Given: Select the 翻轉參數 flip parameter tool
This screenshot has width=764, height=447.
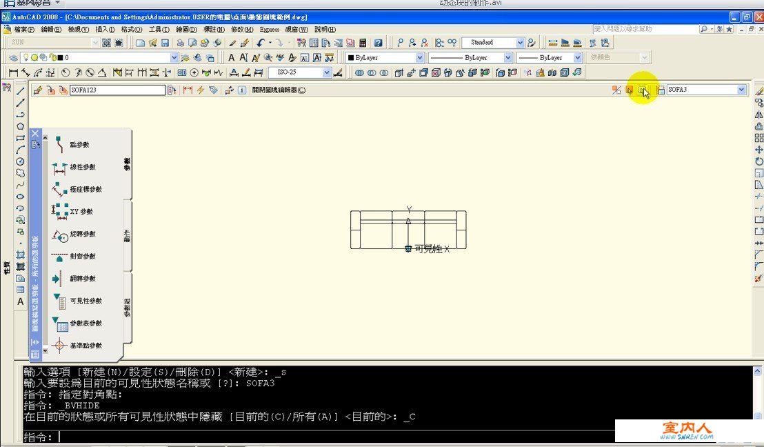Looking at the screenshot, I should (74, 279).
